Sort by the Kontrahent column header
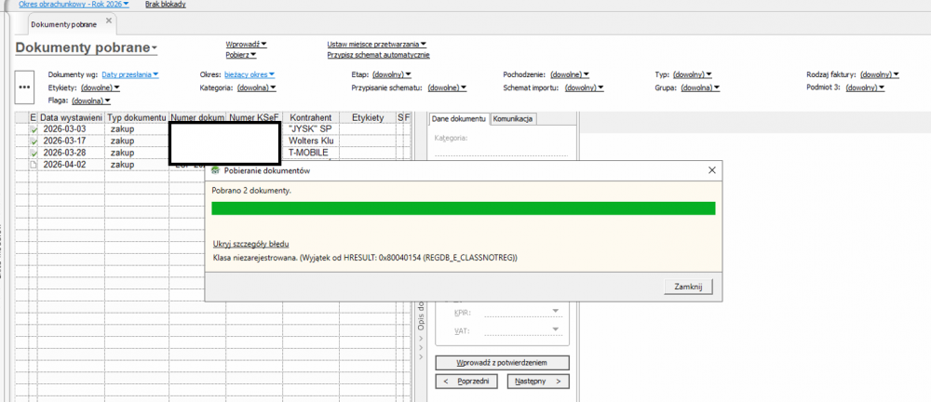Screen dimensions: 931x402 pyautogui.click(x=311, y=118)
